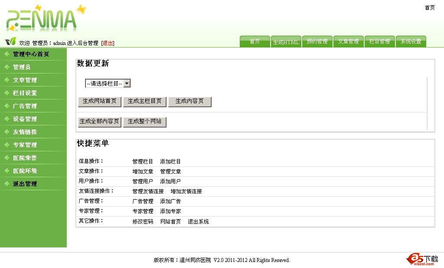Open 首页 link at top right corner

point(430,8)
